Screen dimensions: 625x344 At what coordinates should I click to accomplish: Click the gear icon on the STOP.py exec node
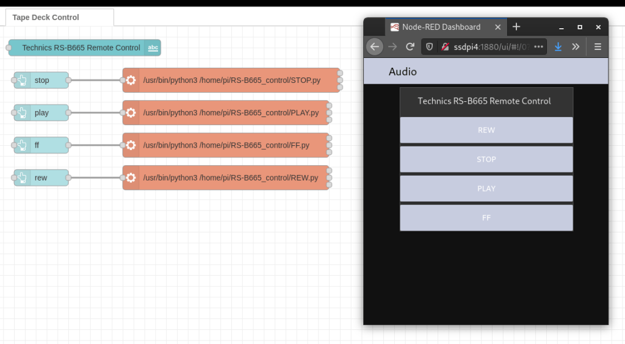(131, 80)
